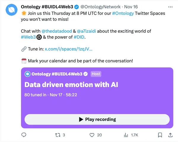
Task: Open the @a7izaidi mention
Action: pyautogui.click(x=90, y=31)
